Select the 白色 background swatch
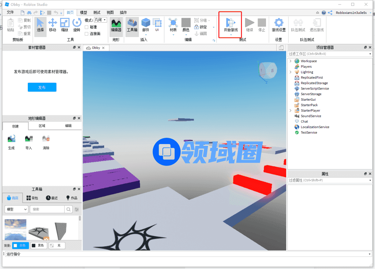Viewport: 375px width, 269px height. [x=20, y=245]
